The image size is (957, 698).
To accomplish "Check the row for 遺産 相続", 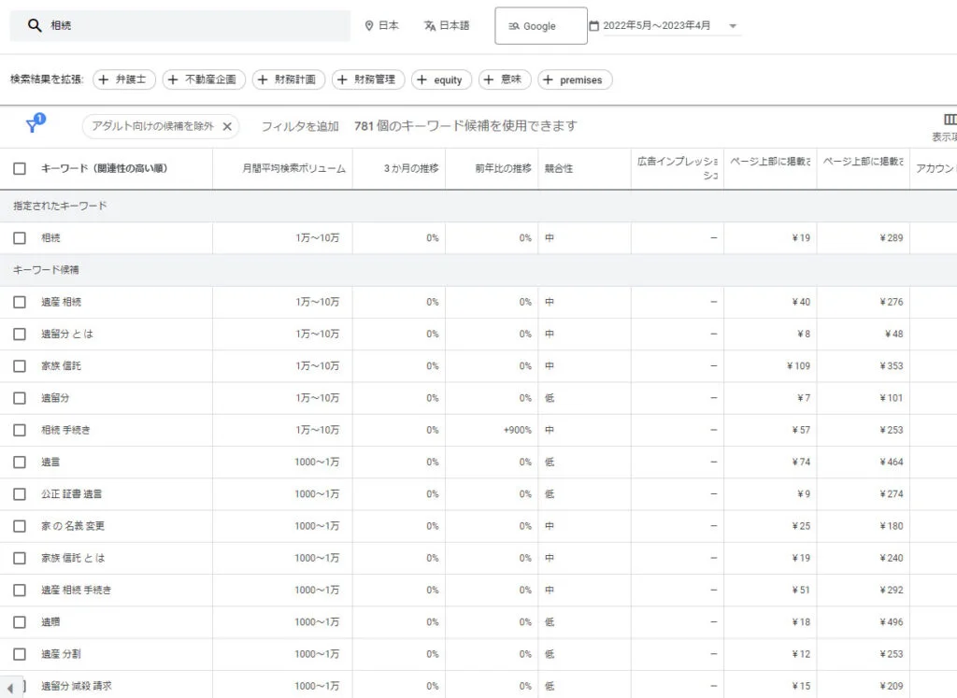I will point(18,302).
